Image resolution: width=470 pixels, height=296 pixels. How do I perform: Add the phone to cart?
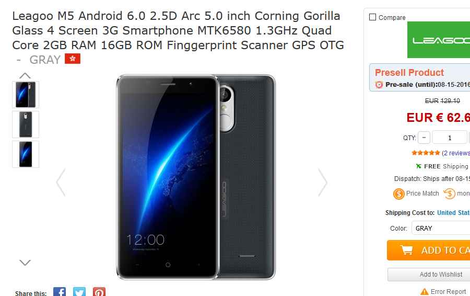coord(428,250)
